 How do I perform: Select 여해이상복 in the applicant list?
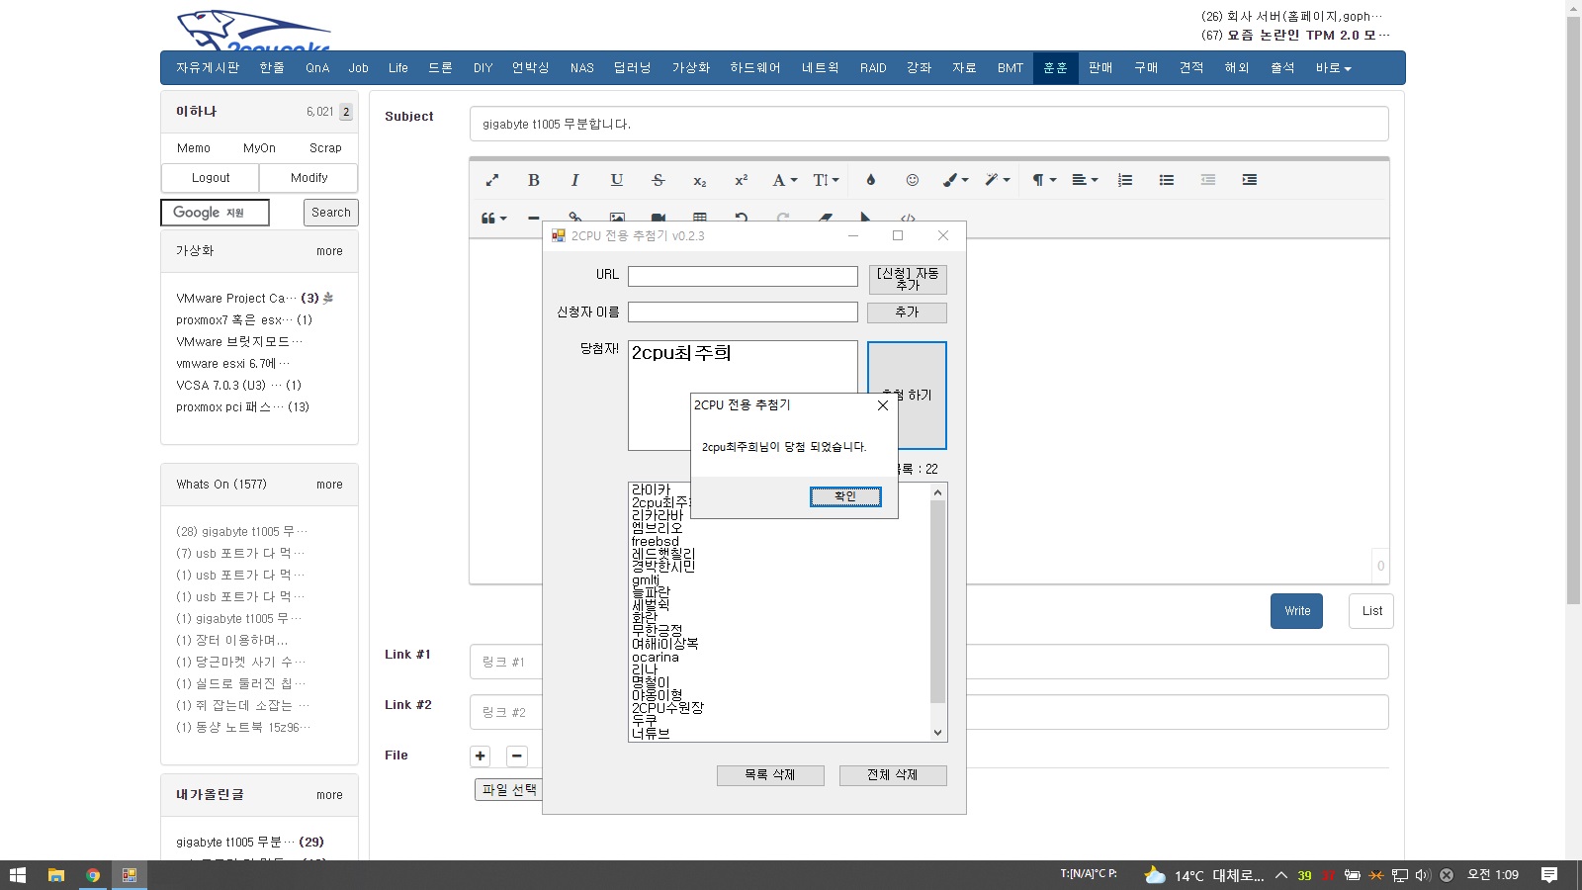click(664, 644)
